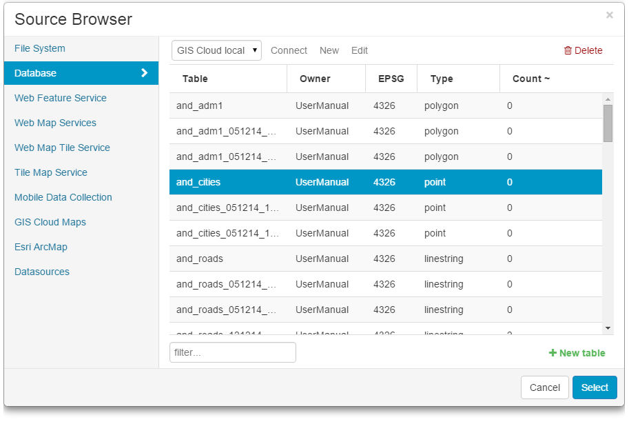Select the and_adm1 table row
629x424 pixels.
pos(386,105)
